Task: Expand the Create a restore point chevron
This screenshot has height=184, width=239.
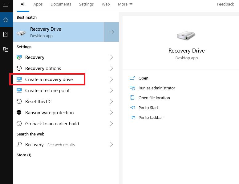Action: (111, 91)
